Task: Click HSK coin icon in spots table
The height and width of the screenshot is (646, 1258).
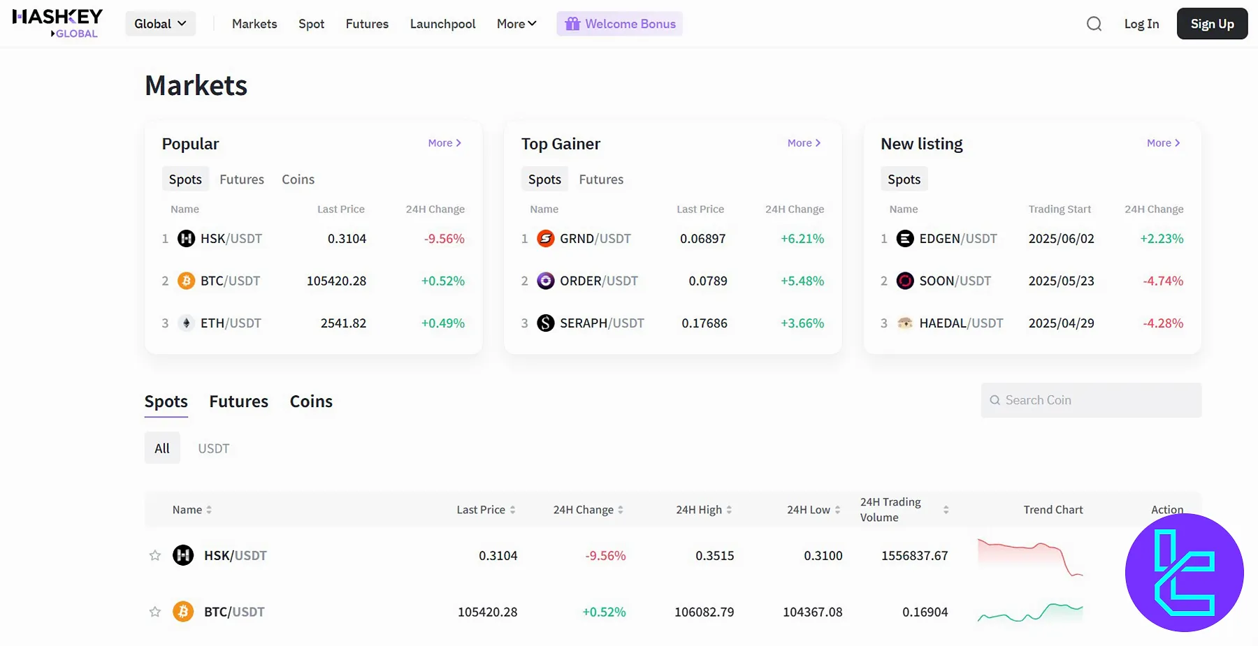Action: tap(183, 555)
